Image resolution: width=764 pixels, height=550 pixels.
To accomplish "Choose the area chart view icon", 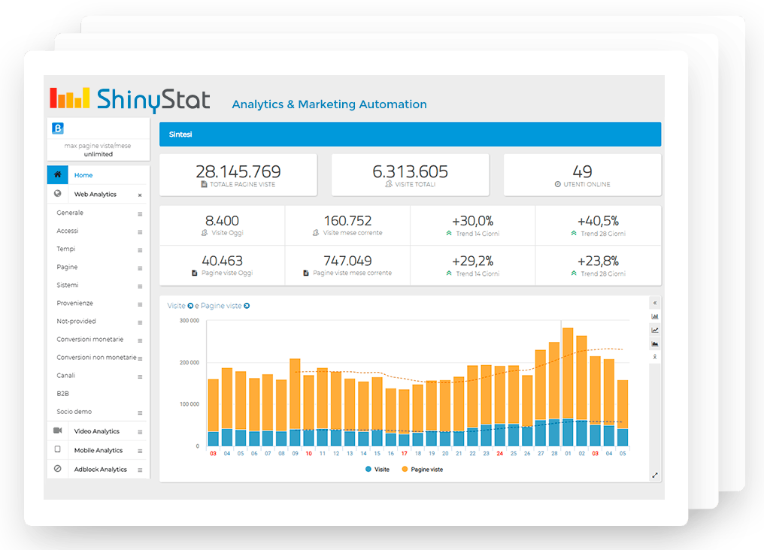I will [x=654, y=343].
